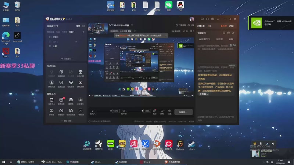The width and height of the screenshot is (294, 165).
Task: Open the WeGame desktop icon
Action: [180, 145]
